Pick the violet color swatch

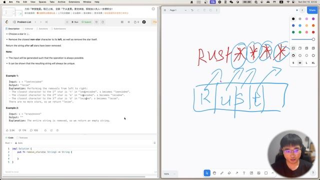click(313, 19)
